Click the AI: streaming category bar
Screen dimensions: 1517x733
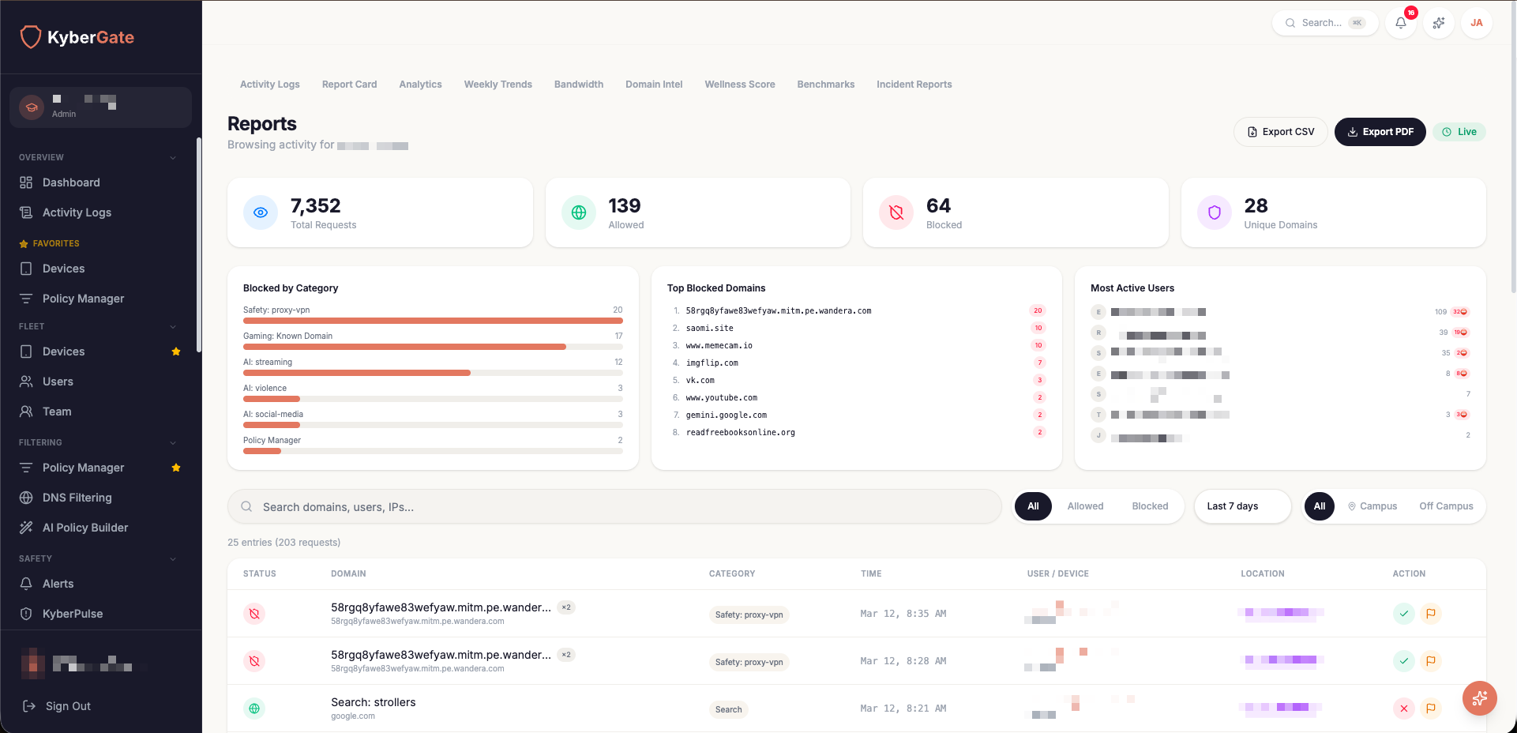click(433, 373)
